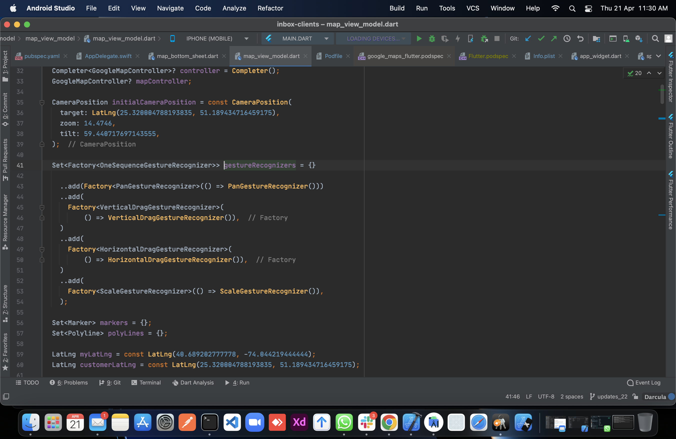The height and width of the screenshot is (439, 676).
Task: Open SDK Manager cube icon
Action: (639, 38)
